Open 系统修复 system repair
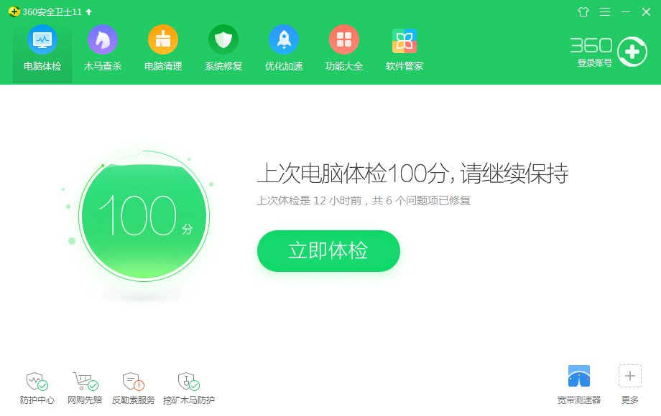 pos(223,49)
